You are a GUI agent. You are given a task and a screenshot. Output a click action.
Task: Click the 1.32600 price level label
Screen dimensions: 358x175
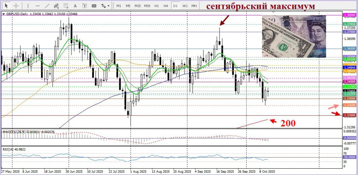[349, 105]
